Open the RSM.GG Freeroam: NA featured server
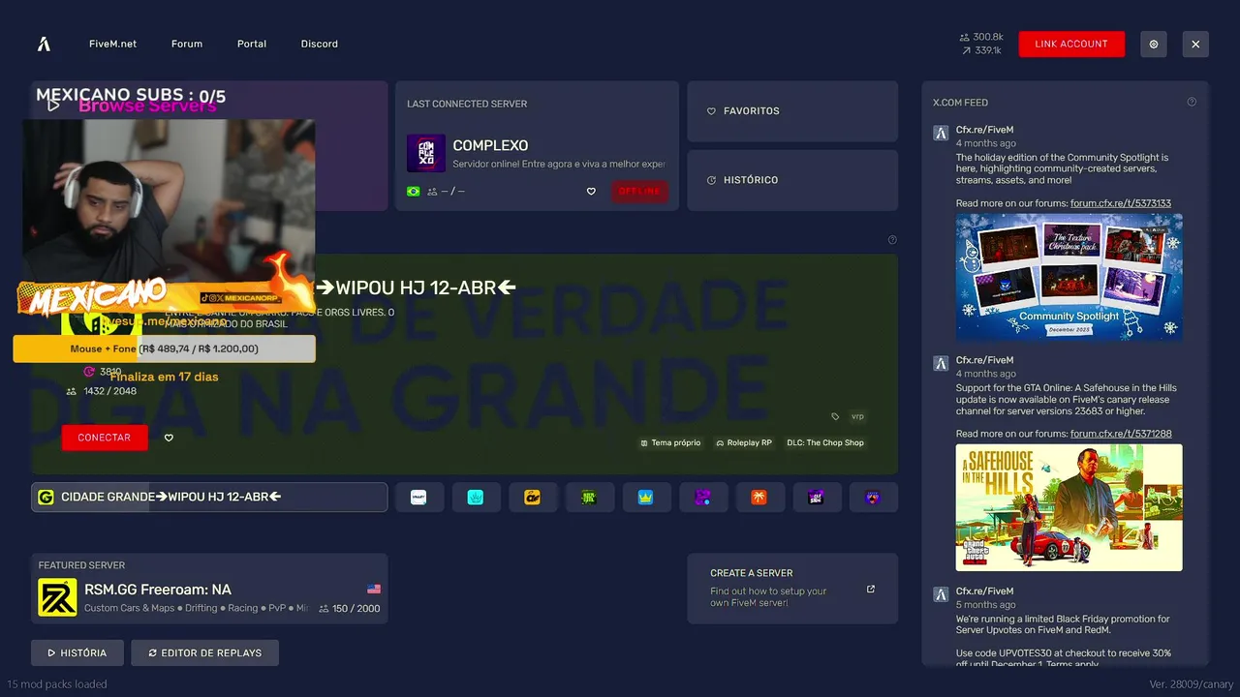The image size is (1240, 697). [x=209, y=589]
